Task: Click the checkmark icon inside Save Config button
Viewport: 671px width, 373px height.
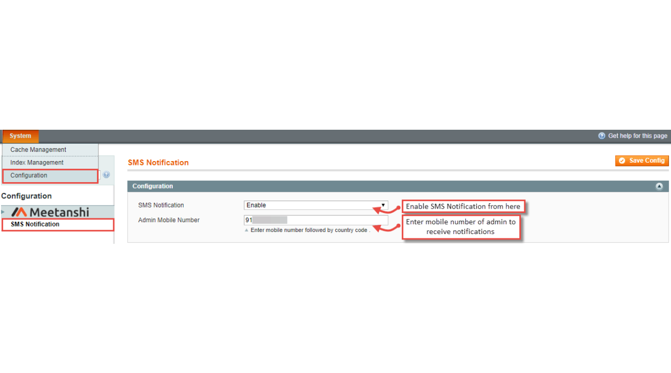Action: pos(622,161)
